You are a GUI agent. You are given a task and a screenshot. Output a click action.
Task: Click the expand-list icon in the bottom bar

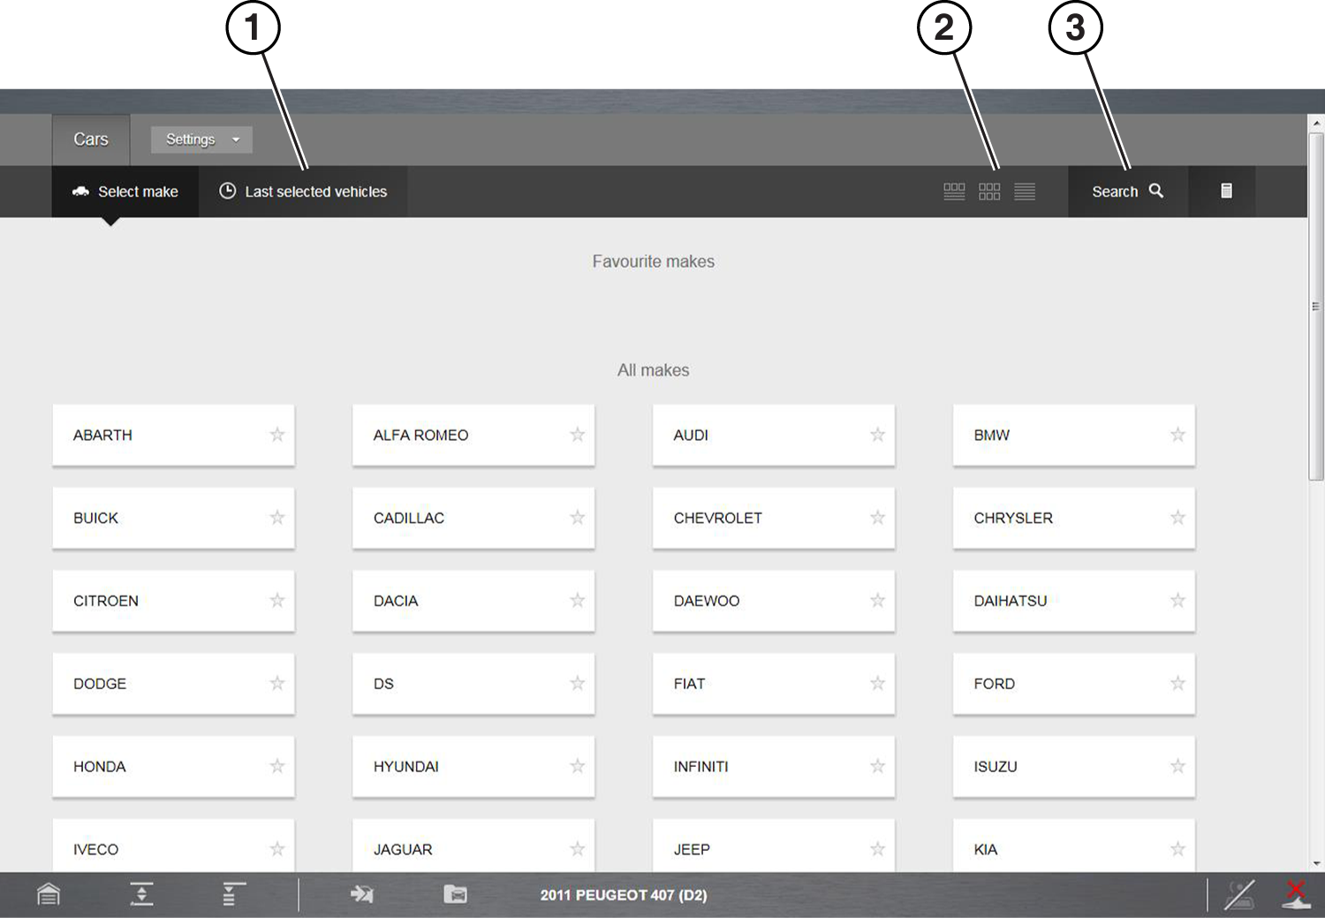pos(233,895)
